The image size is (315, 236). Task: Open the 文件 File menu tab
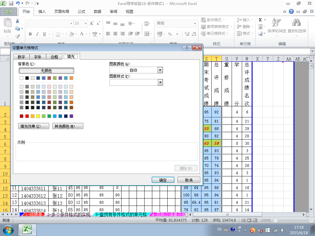tap(8, 12)
